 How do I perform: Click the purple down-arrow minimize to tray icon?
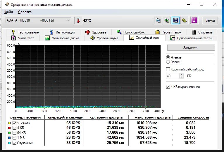194,20
